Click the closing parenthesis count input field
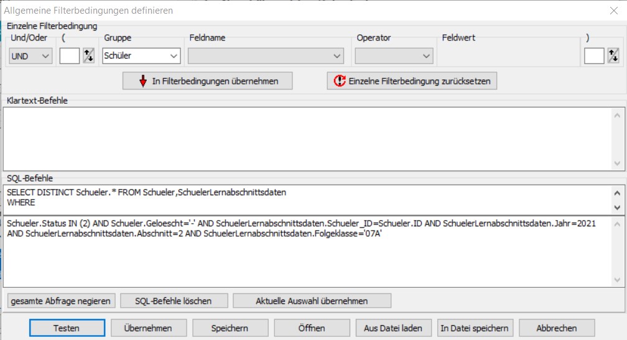 click(x=594, y=56)
